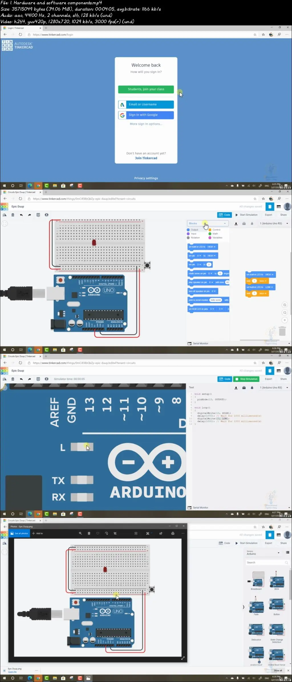Screen dimensions: 292x682
Task: Open the Arduino Uno R3 dropdown in the Blocks editor frame
Action: 274,224
